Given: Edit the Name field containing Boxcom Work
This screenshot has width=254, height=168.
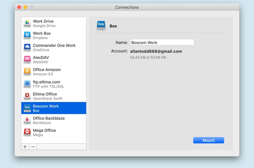Looking at the screenshot, I should coord(162,42).
